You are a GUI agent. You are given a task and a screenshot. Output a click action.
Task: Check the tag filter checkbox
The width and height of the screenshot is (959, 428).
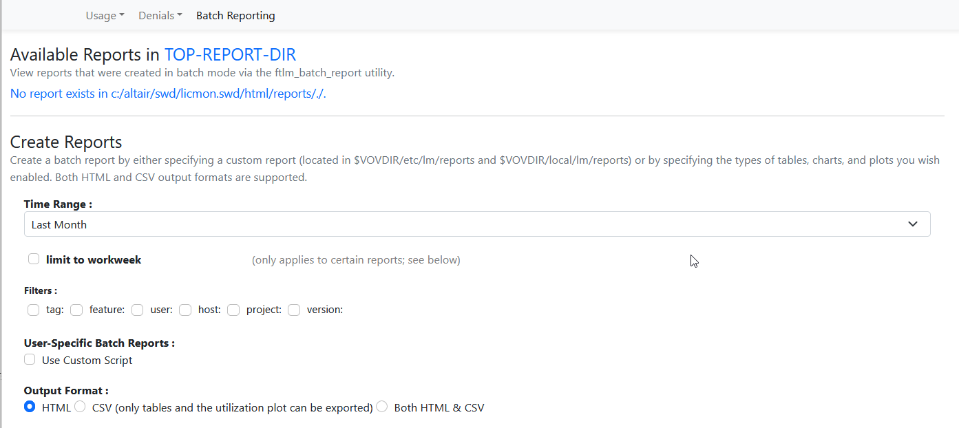pos(33,310)
